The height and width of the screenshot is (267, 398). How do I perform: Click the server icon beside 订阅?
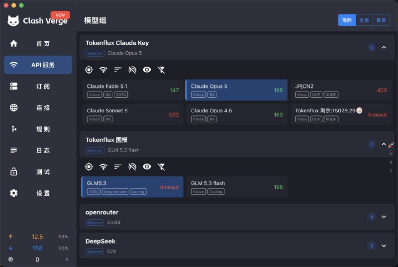14,86
